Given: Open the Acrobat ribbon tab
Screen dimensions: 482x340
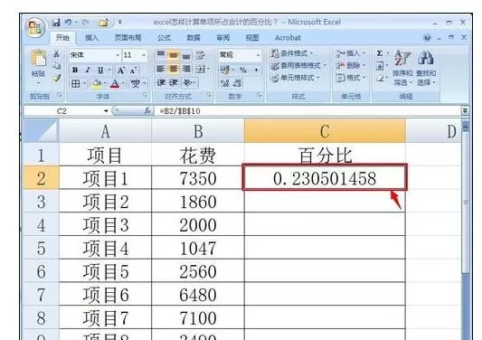Looking at the screenshot, I should (288, 38).
